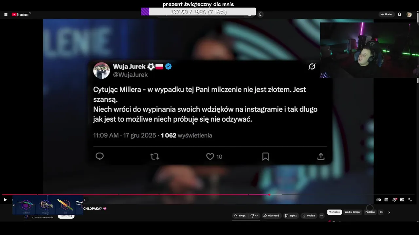This screenshot has width=419, height=235.
Task: Click the Pobierz download button
Action: pos(309,216)
